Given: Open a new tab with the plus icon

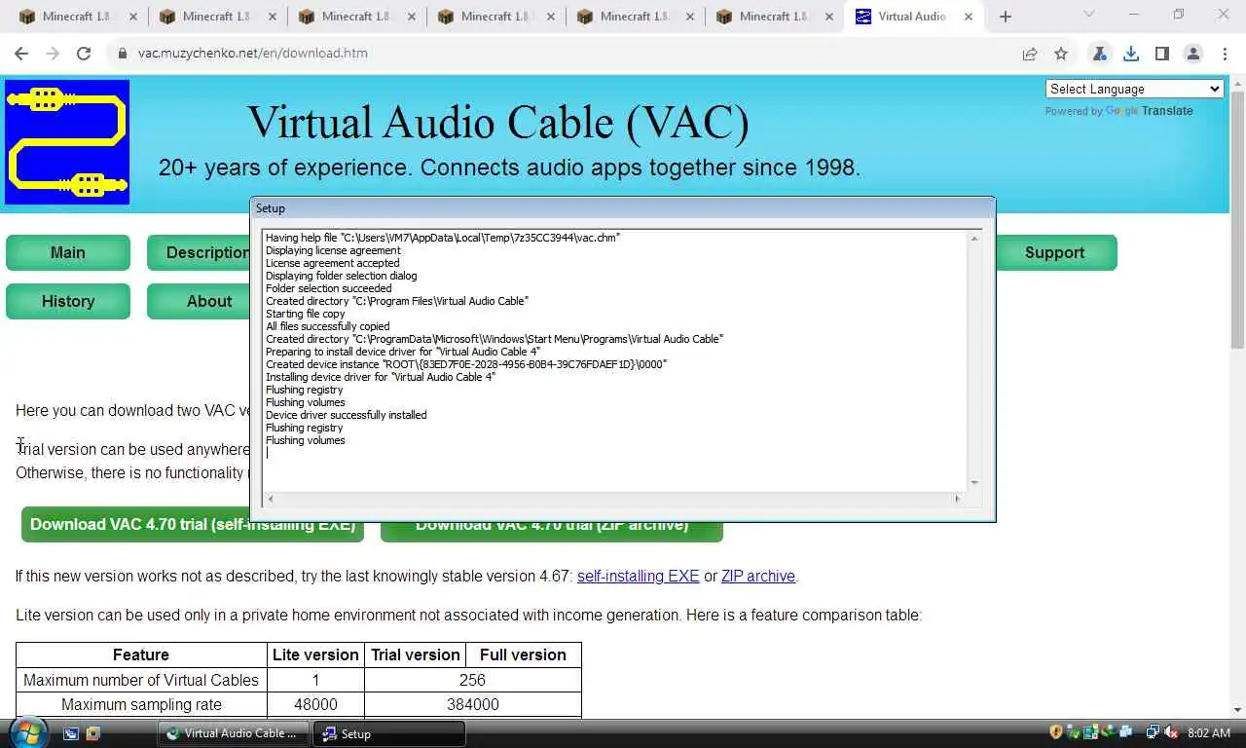Looking at the screenshot, I should (1006, 17).
